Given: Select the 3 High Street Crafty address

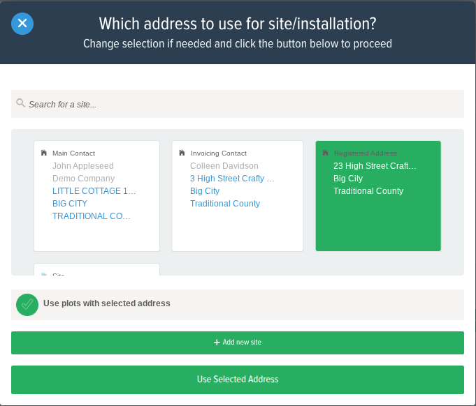Looking at the screenshot, I should [232, 179].
